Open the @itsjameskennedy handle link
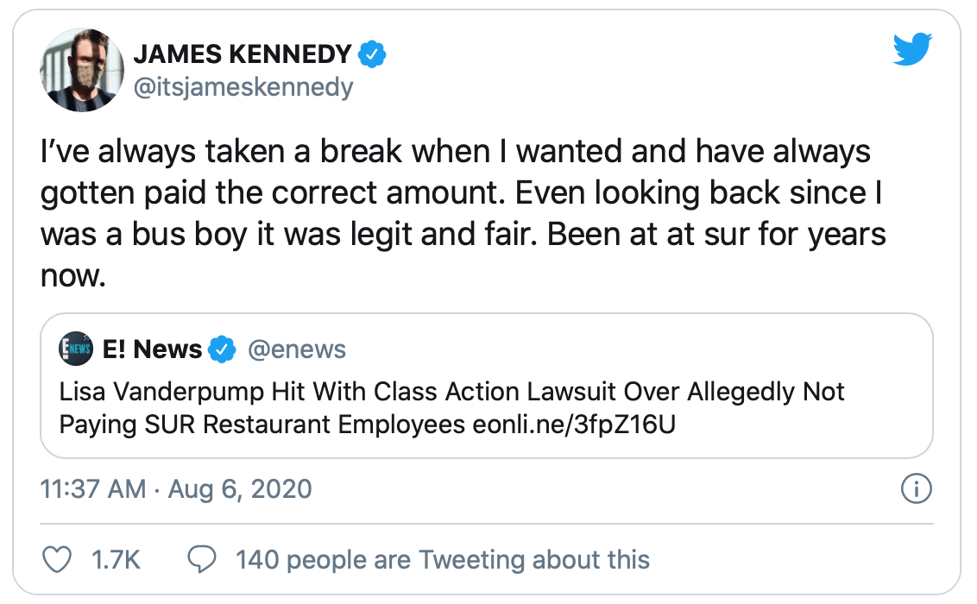 pos(243,87)
